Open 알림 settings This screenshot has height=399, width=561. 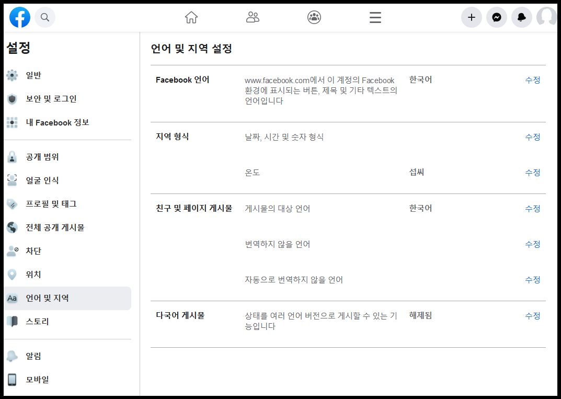[33, 356]
